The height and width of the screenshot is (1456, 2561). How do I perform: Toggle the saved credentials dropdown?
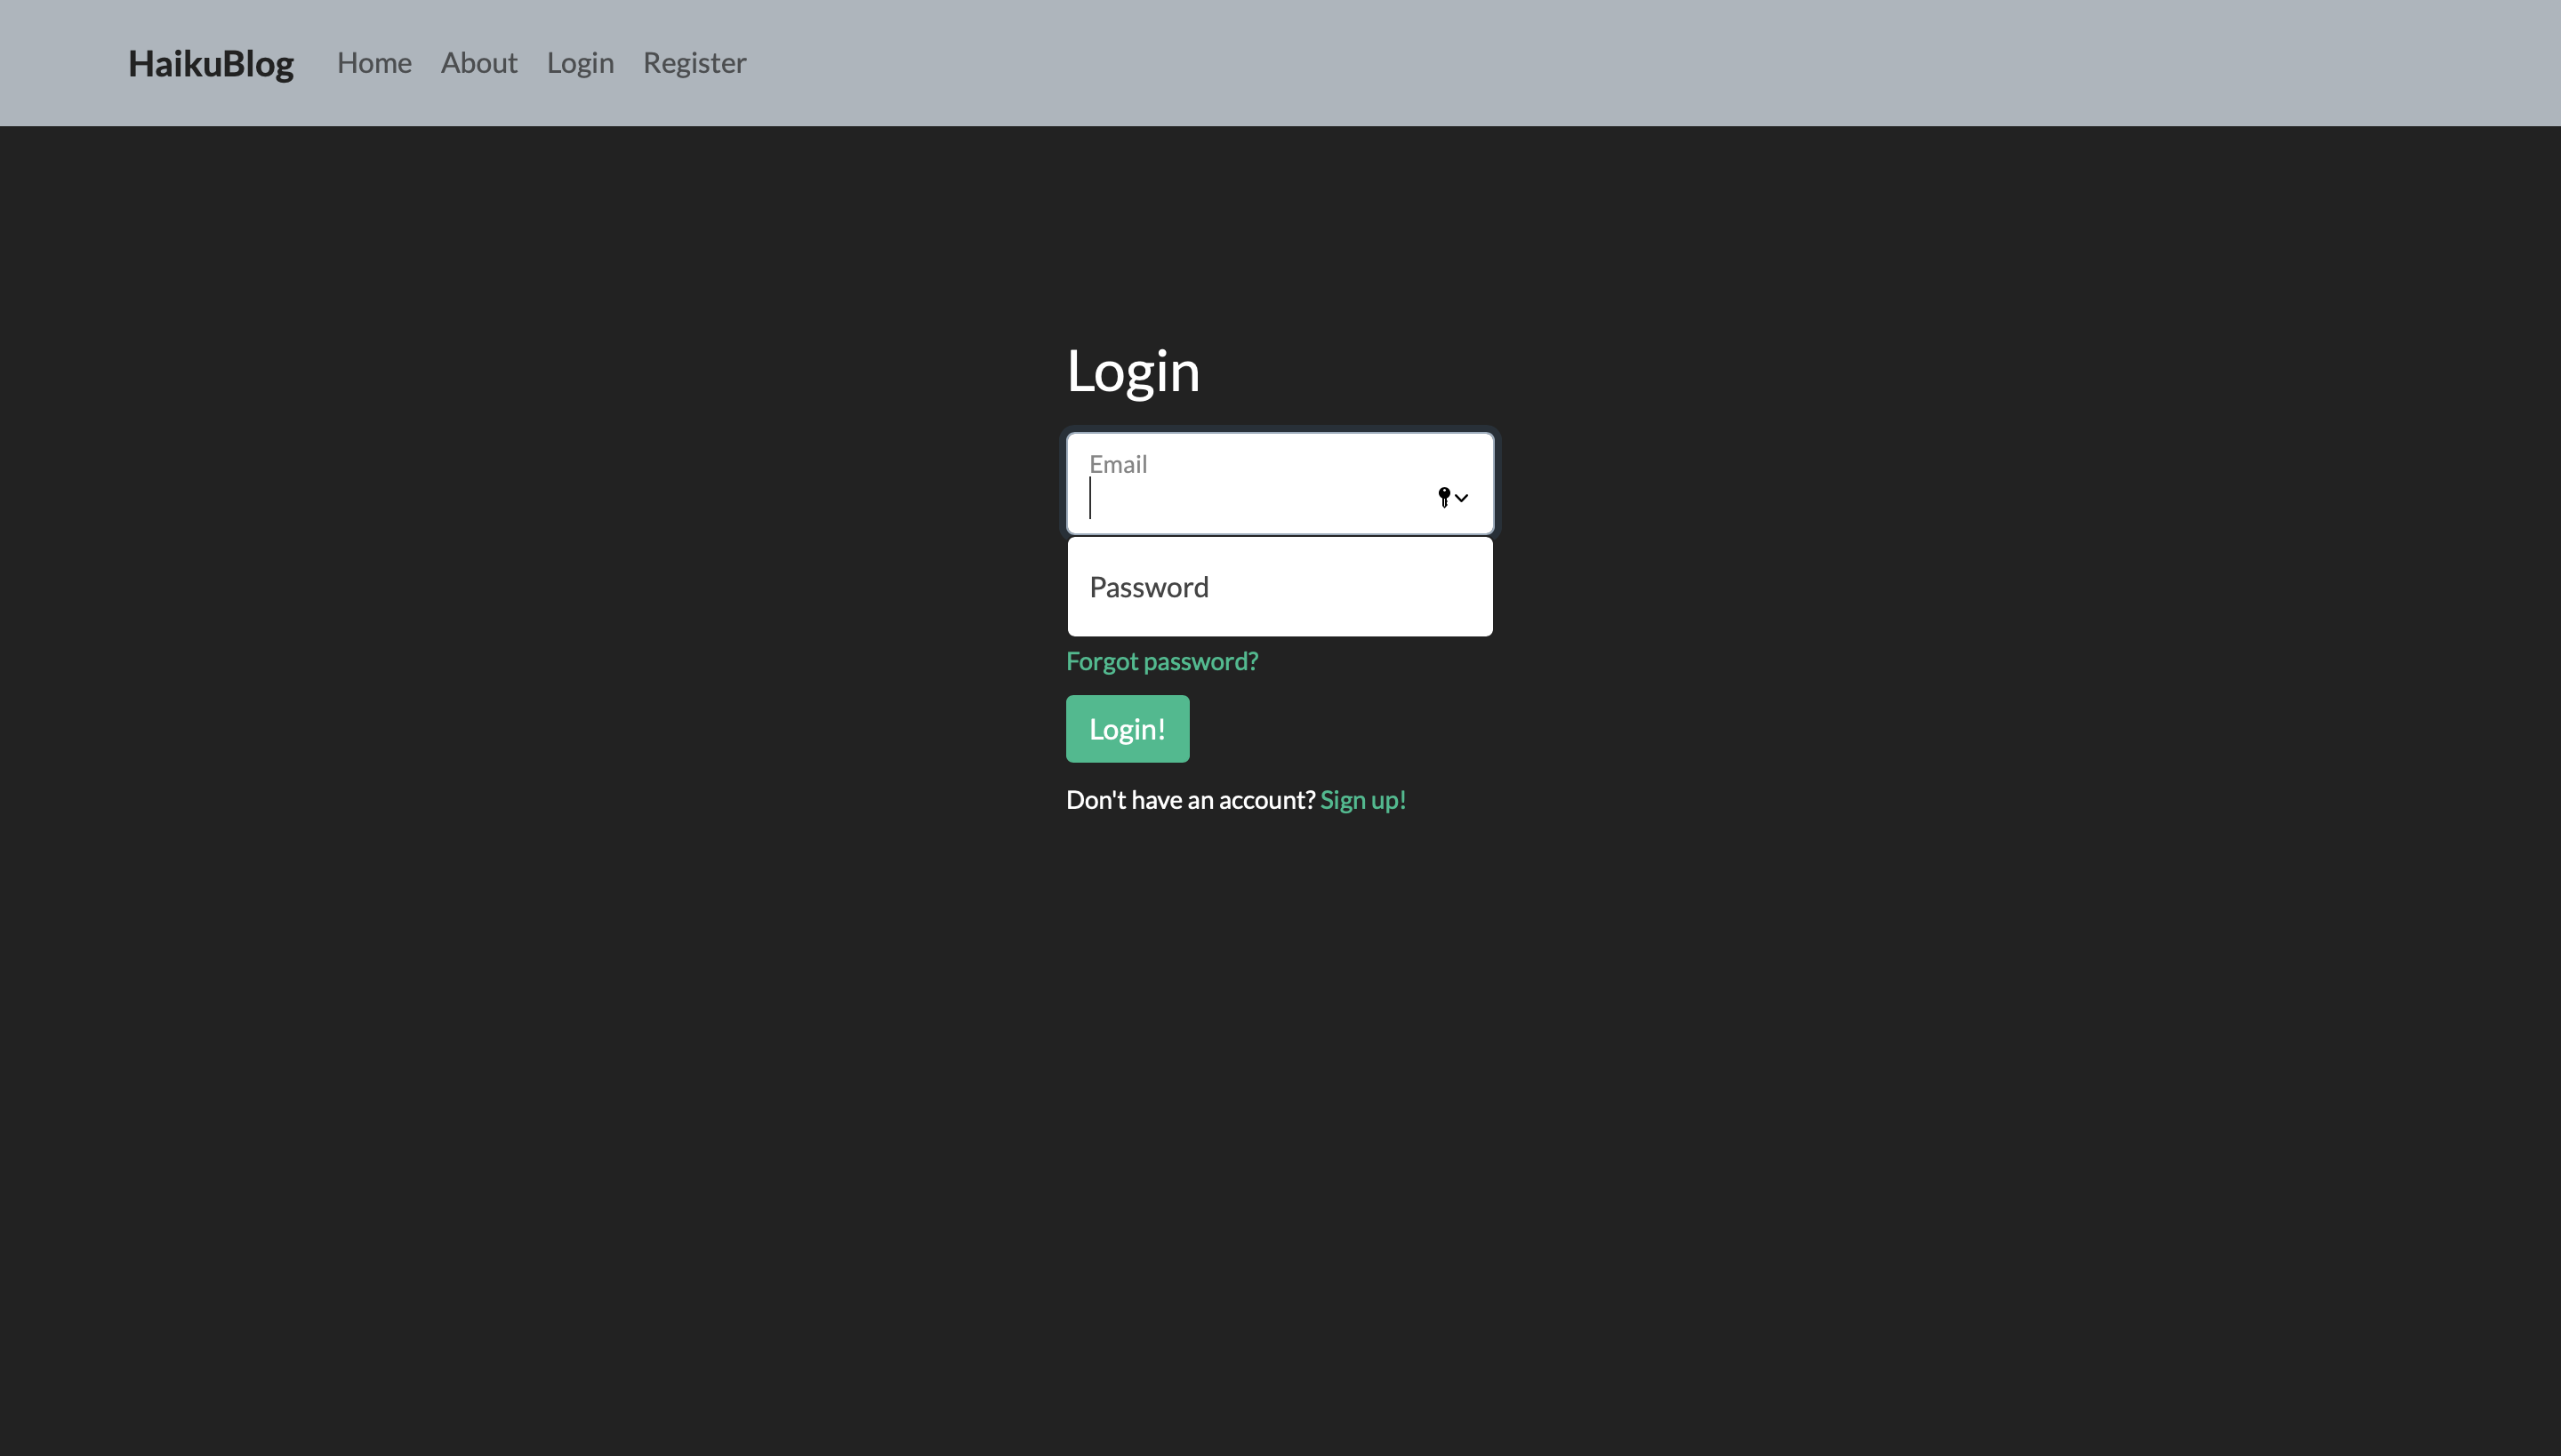pyautogui.click(x=1453, y=498)
